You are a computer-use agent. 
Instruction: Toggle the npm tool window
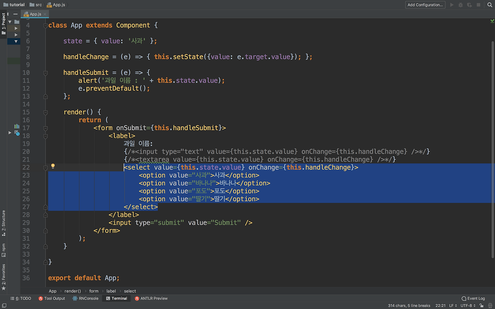3,250
